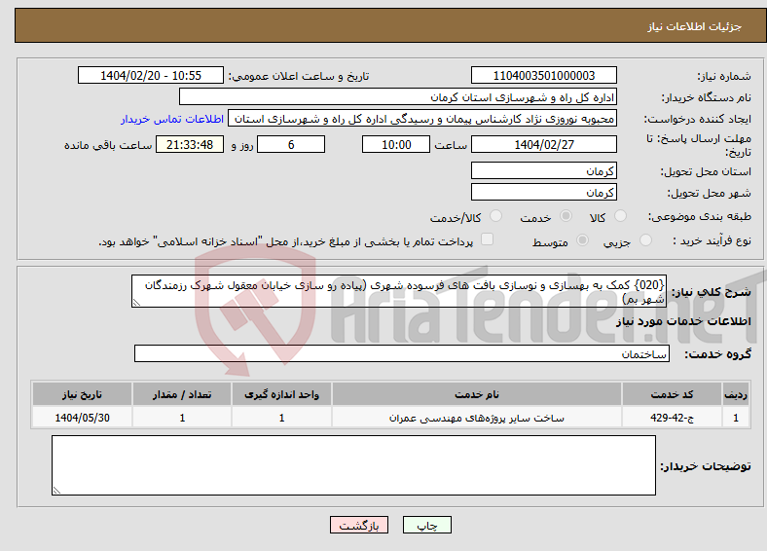Select the متوسط purchase type radio
The height and width of the screenshot is (551, 767).
582,239
